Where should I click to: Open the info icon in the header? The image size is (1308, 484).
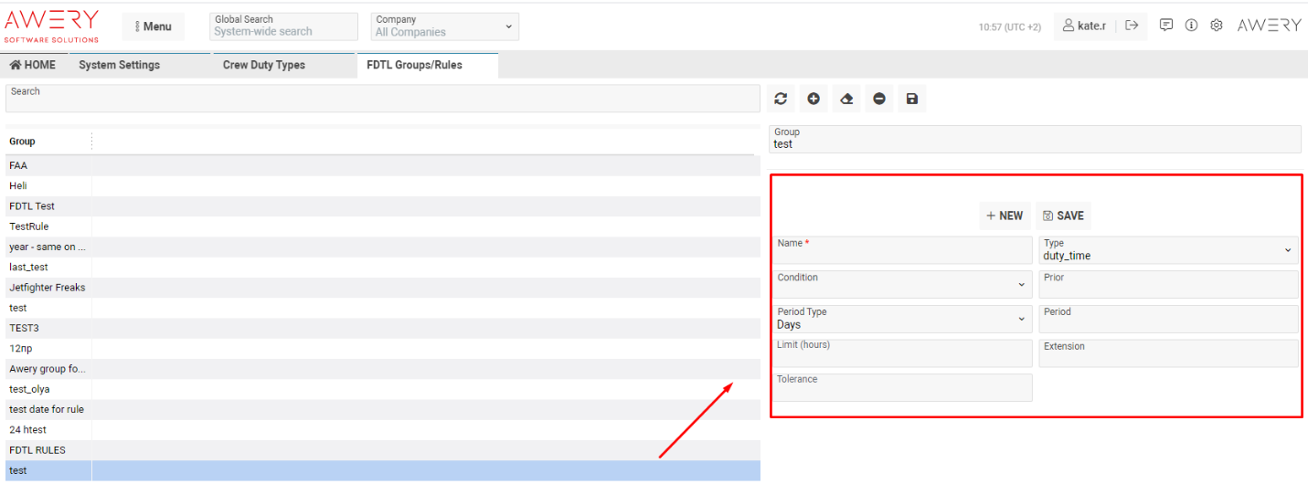(1191, 26)
